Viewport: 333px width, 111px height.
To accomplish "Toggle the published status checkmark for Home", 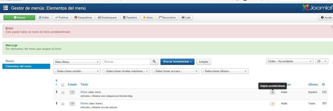I will (72, 103).
